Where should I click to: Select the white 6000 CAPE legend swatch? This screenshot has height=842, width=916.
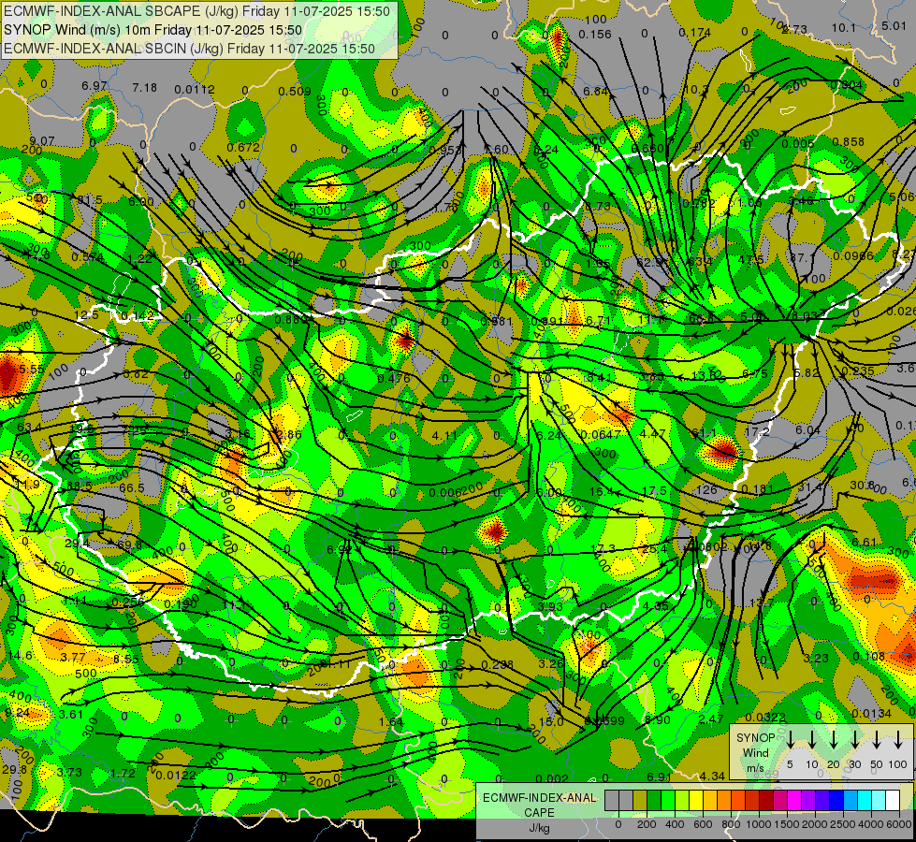point(892,800)
